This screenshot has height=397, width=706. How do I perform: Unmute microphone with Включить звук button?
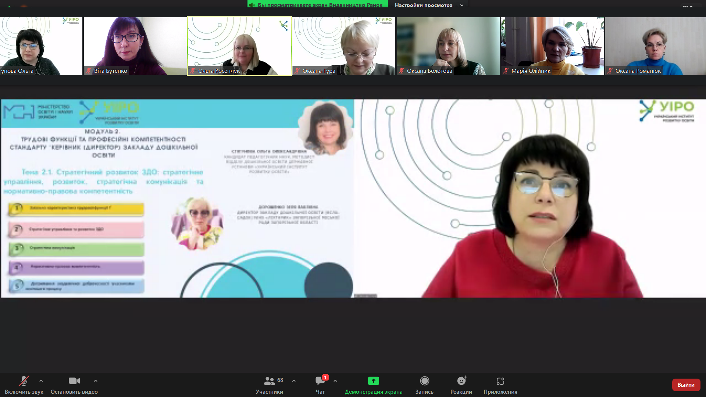pos(24,385)
